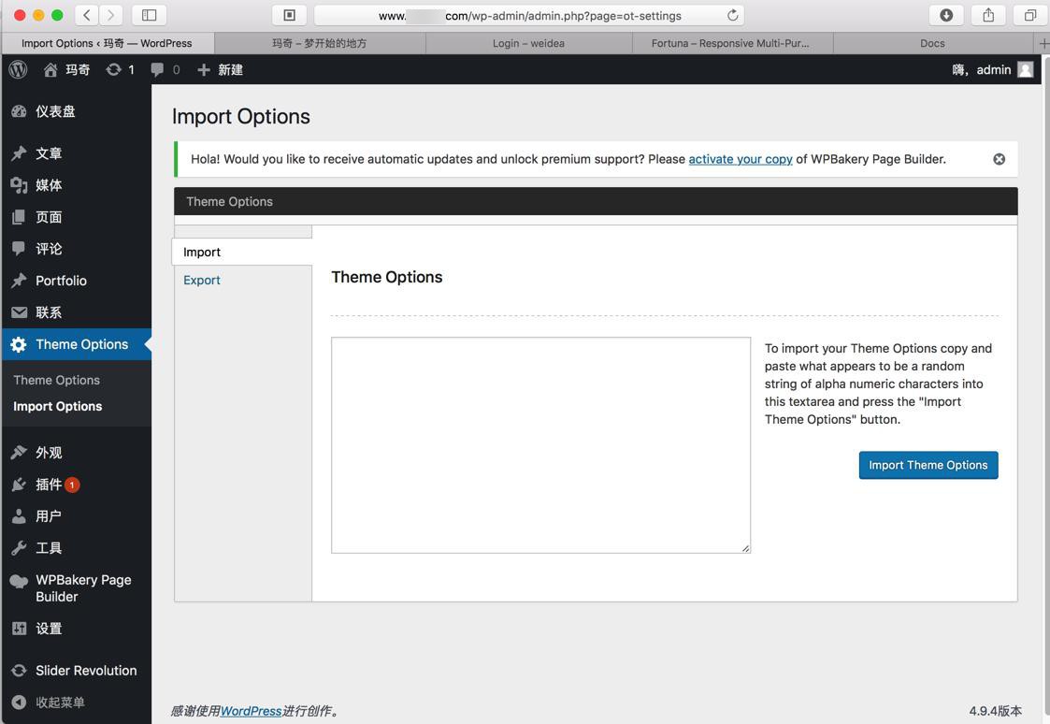The height and width of the screenshot is (724, 1050).
Task: Go forward in browser history
Action: coord(111,15)
